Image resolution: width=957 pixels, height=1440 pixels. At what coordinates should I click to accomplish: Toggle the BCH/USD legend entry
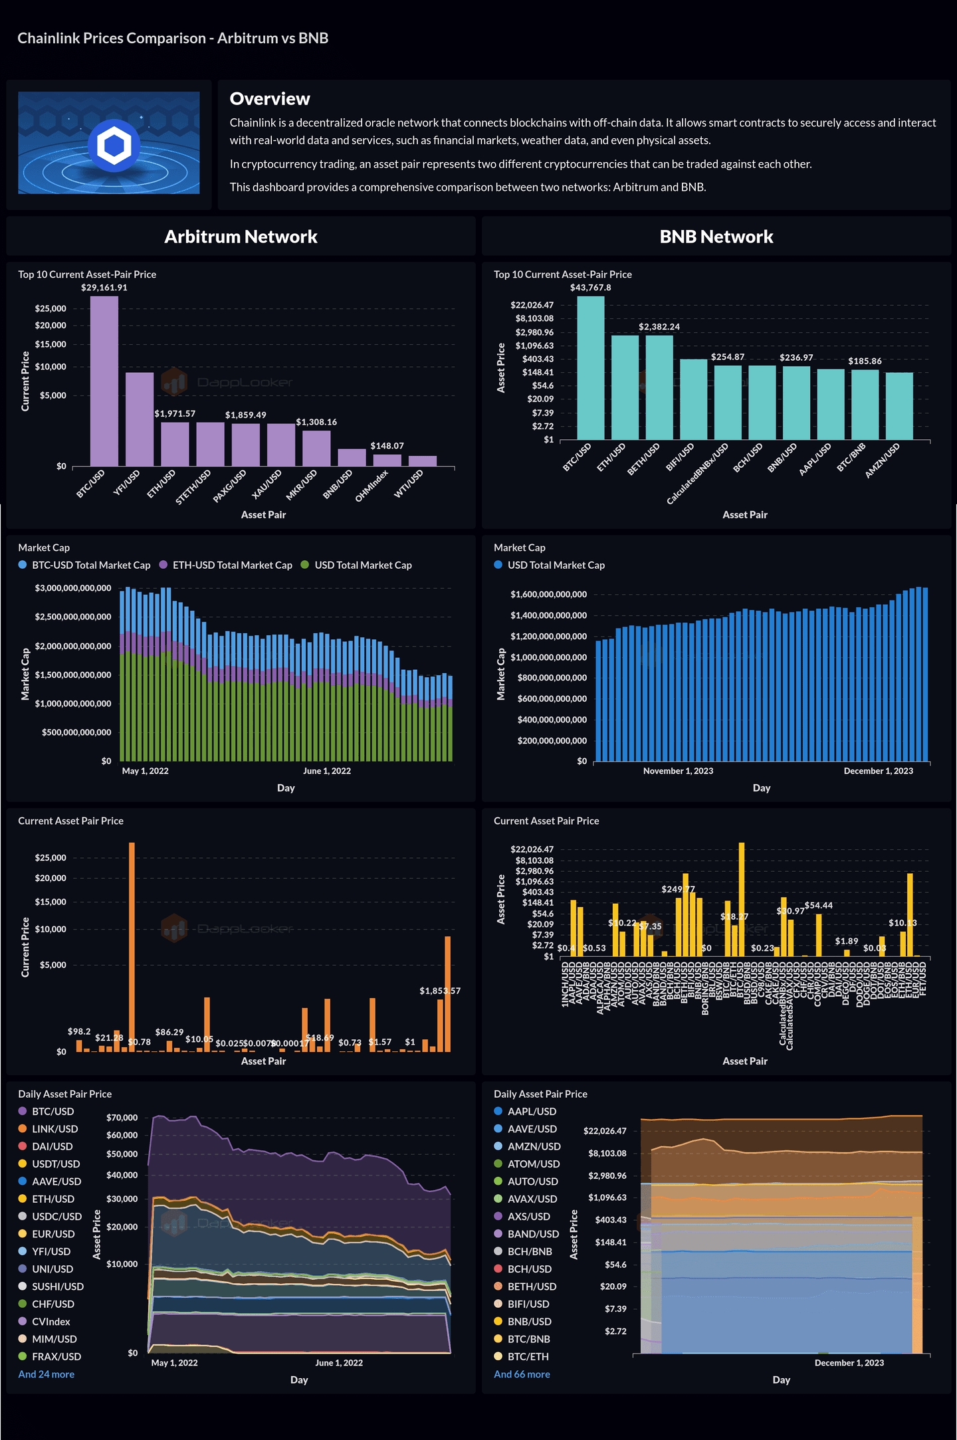click(x=523, y=1269)
